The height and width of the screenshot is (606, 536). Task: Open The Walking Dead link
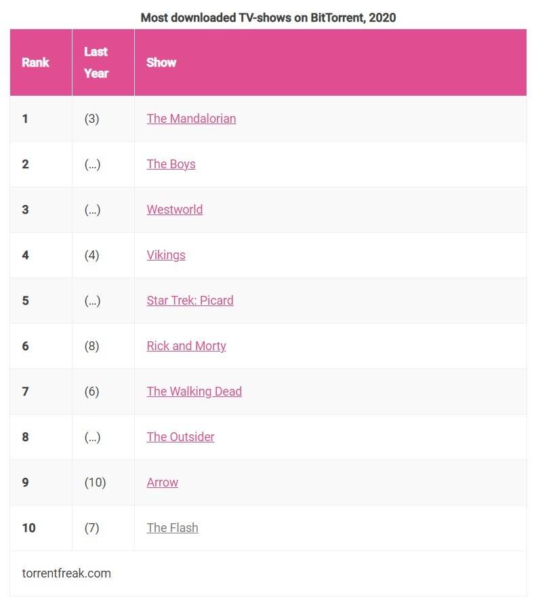coord(194,392)
